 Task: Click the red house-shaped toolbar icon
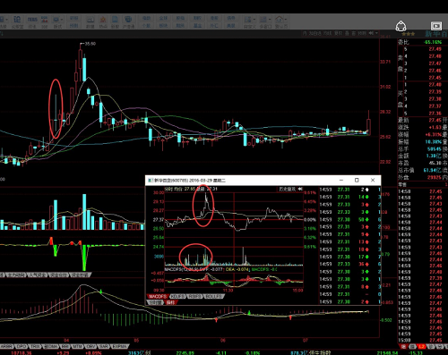[103, 20]
